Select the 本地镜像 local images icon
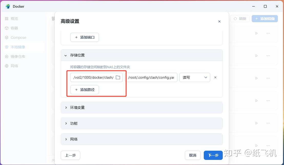This screenshot has height=165, width=284. coord(6,47)
